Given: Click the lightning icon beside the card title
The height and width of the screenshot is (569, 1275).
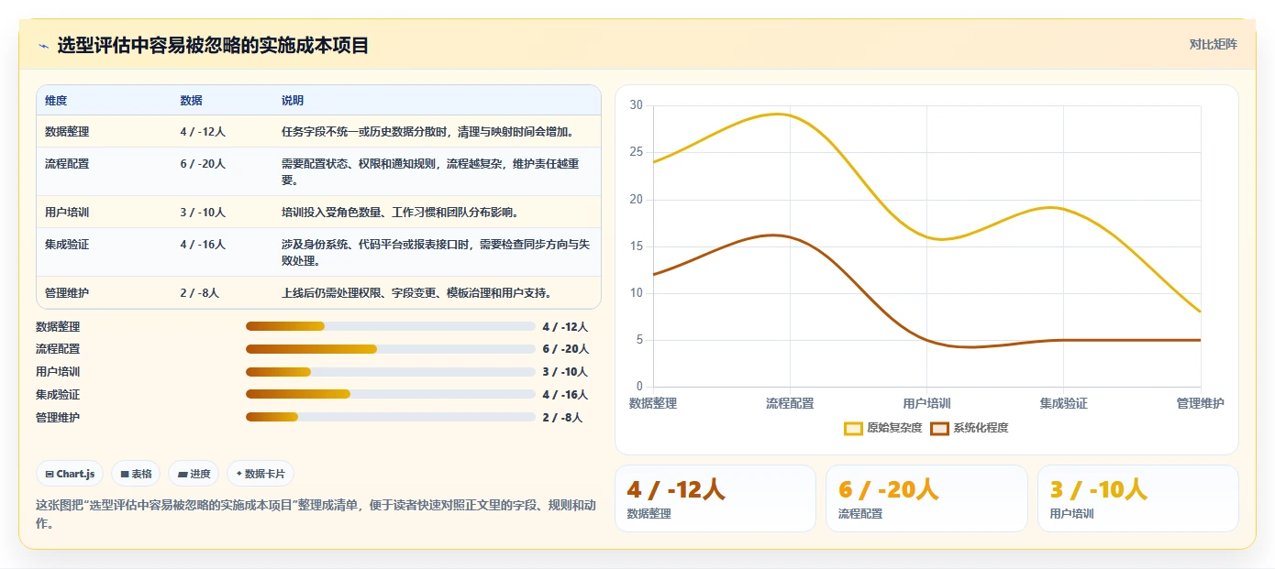Looking at the screenshot, I should [x=43, y=46].
